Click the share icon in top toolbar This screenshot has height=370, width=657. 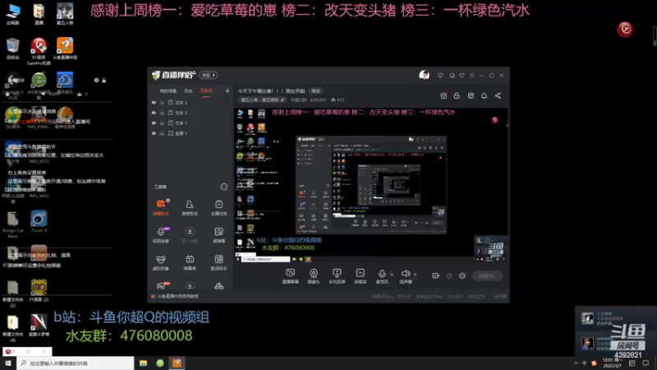coord(498,95)
